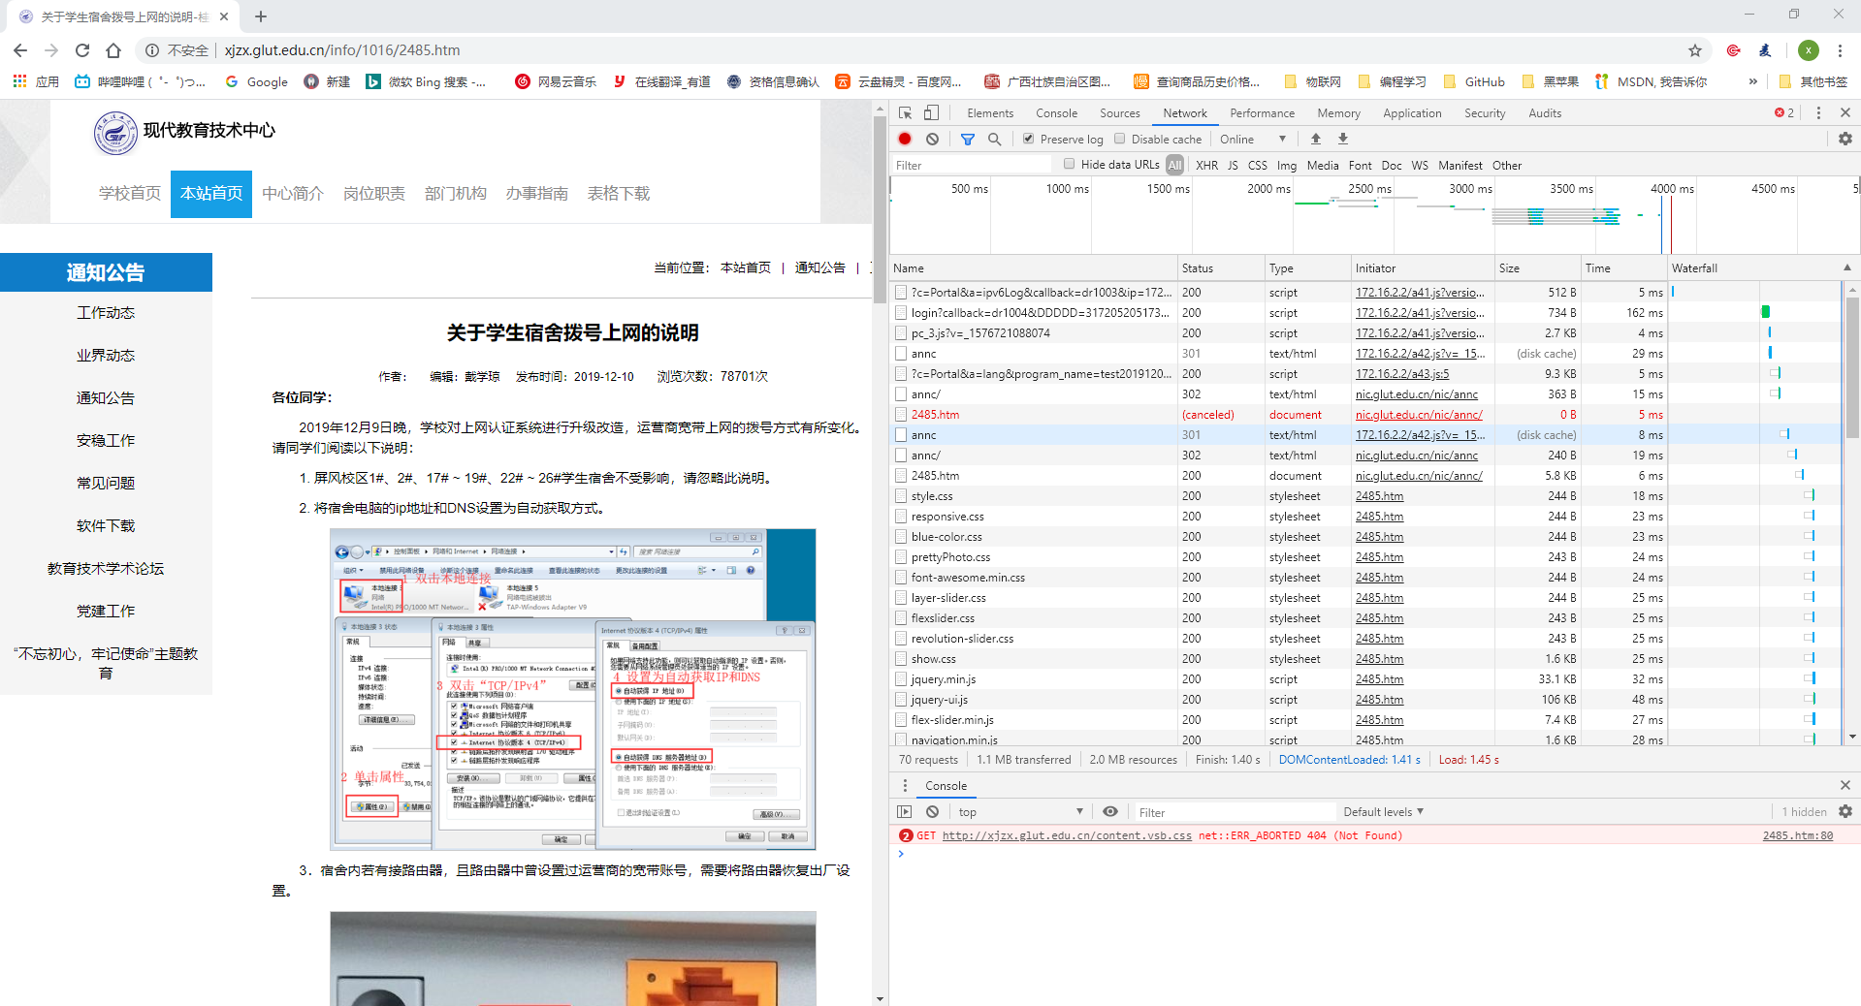Viewport: 1861px width, 1006px height.
Task: Open content.vsb.css error link in console
Action: (1067, 835)
